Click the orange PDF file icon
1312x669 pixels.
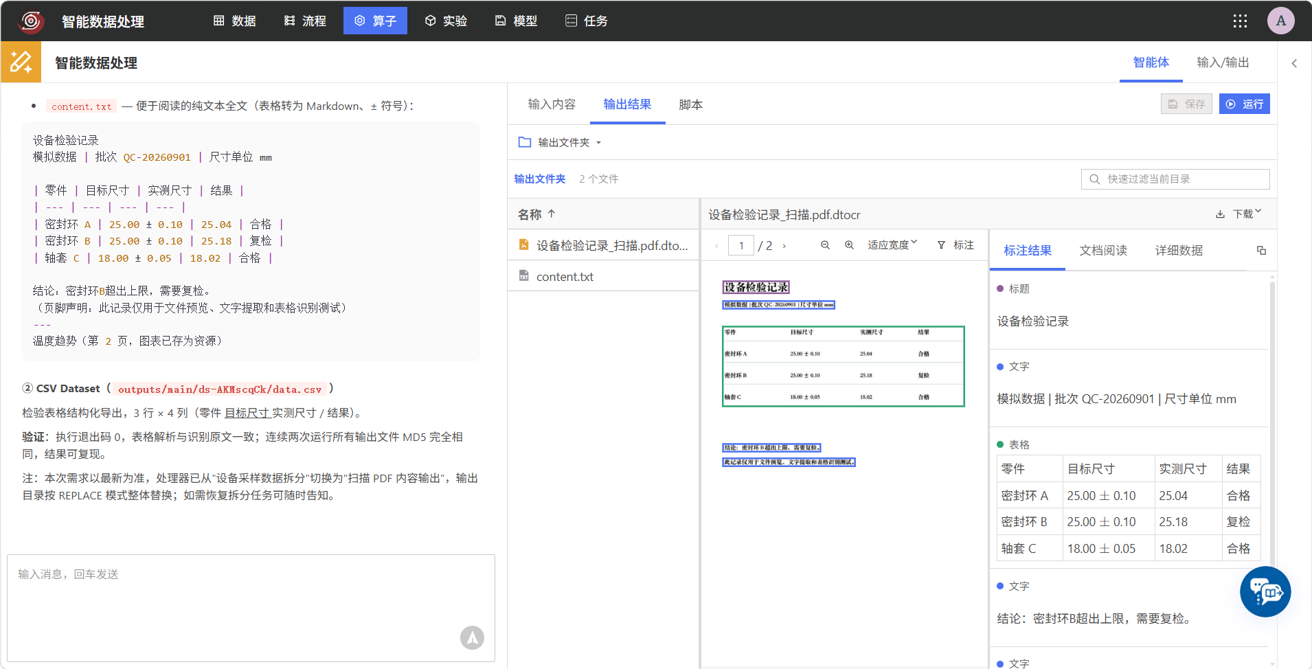point(523,245)
